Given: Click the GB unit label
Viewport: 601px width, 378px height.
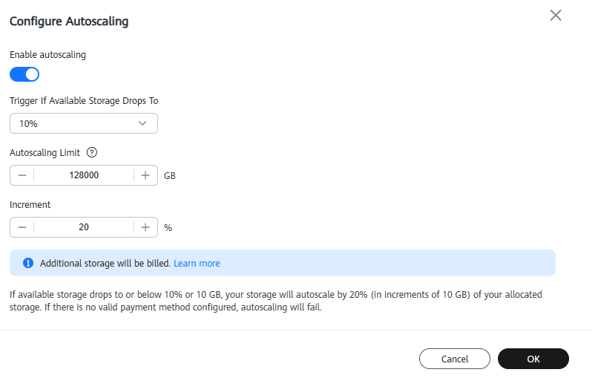Looking at the screenshot, I should [170, 176].
